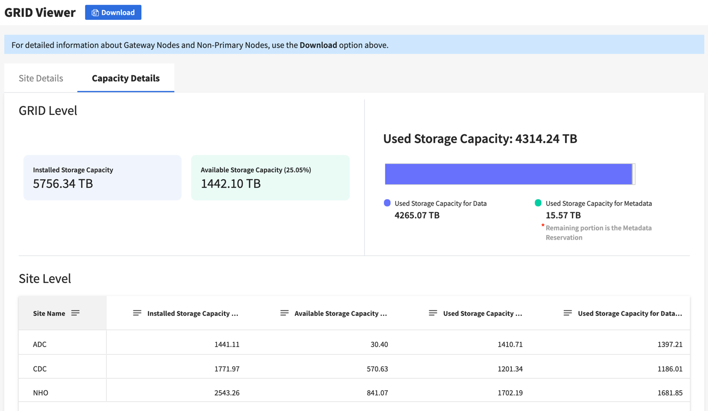Image resolution: width=708 pixels, height=411 pixels.
Task: Select the Capacity Details tab
Action: click(x=125, y=78)
